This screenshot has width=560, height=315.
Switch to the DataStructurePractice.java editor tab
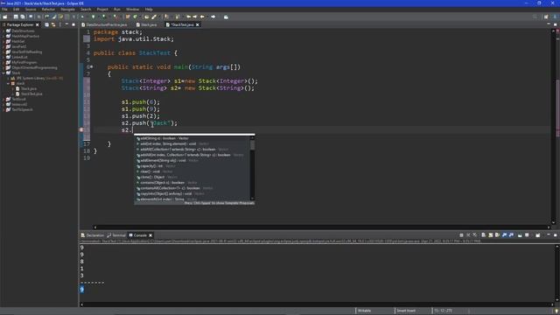coord(104,25)
